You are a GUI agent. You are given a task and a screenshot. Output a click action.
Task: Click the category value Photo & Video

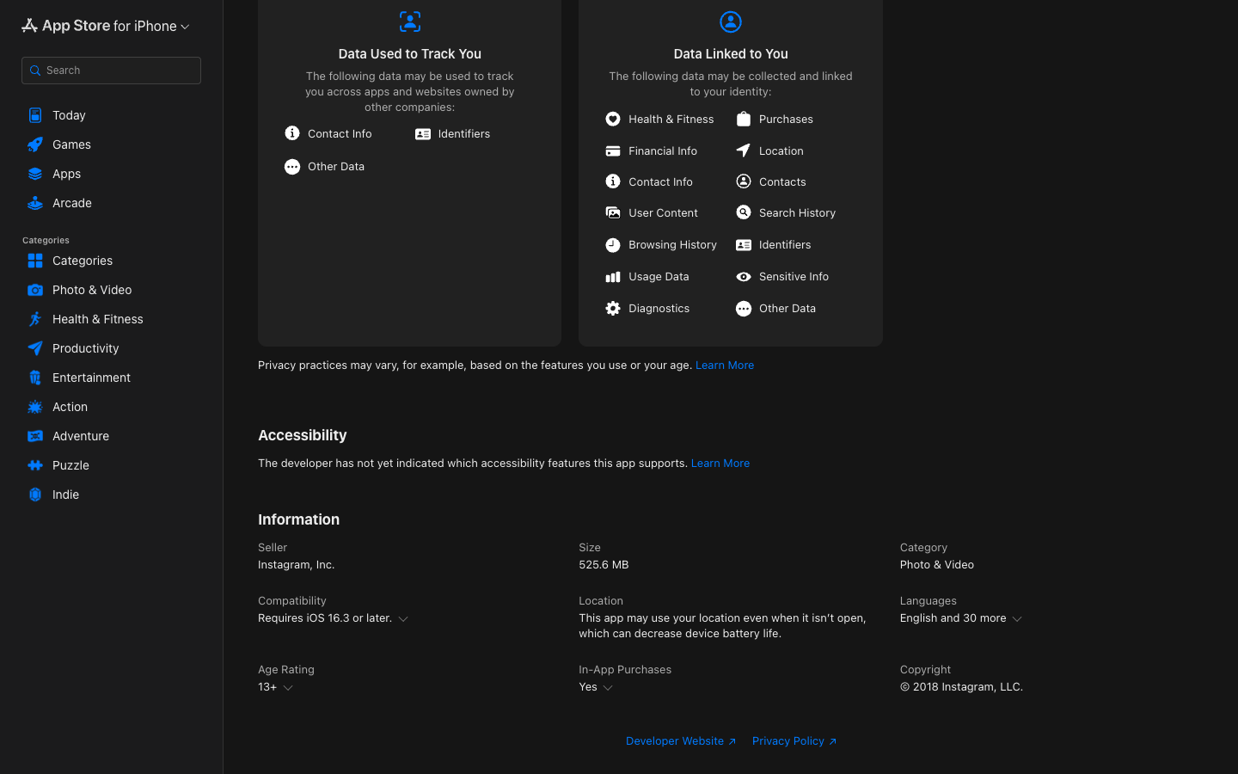coord(937,565)
